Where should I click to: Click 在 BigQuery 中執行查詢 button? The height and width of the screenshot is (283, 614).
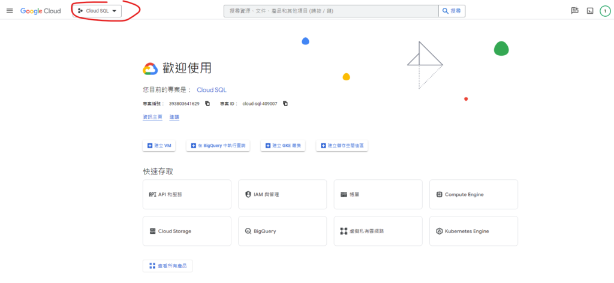[218, 146]
